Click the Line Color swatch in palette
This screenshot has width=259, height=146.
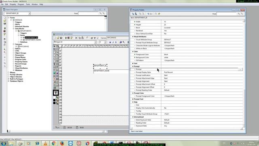[54, 100]
